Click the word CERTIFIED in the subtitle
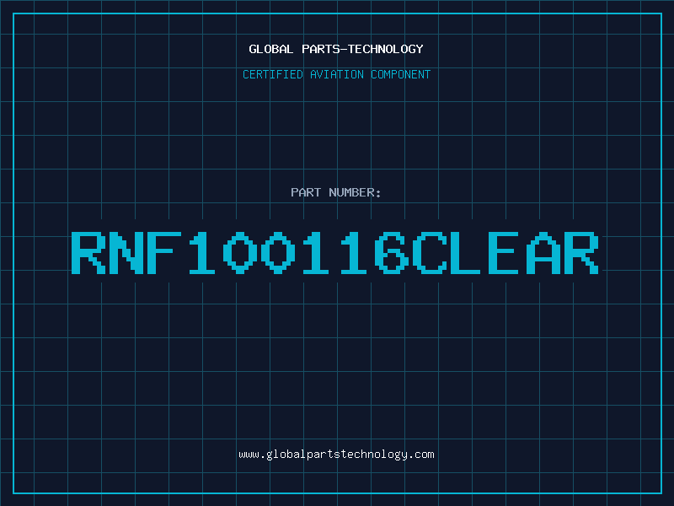This screenshot has height=506, width=674. pyautogui.click(x=273, y=75)
